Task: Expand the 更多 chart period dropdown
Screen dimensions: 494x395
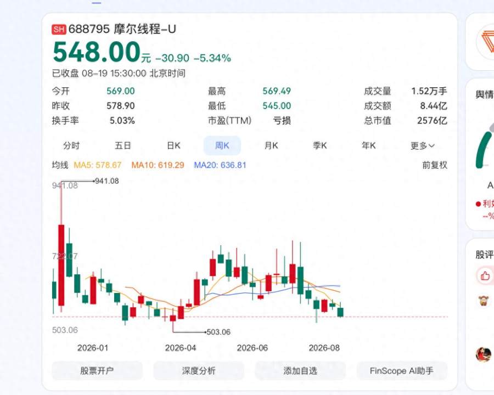Action: coord(423,146)
